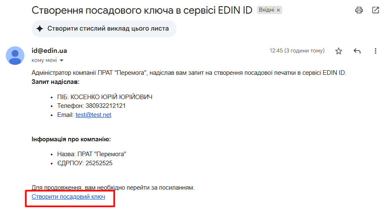Click the email subject heading
Screen dimensions: 392x214
(x=142, y=10)
